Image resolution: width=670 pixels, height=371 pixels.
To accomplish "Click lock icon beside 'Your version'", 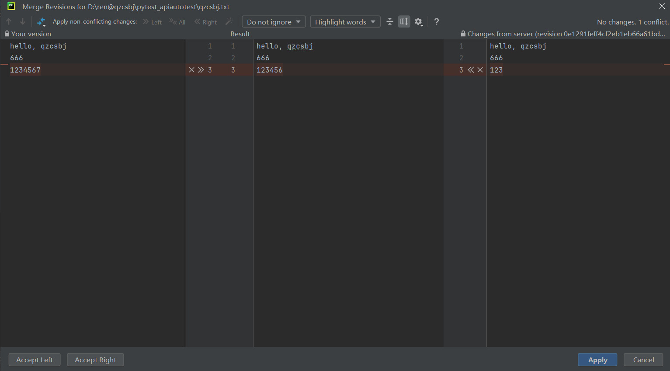I will click(x=7, y=34).
